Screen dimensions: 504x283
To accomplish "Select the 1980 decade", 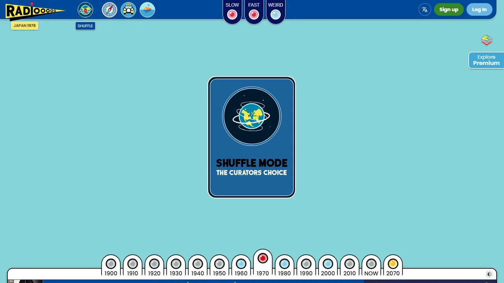I will coord(284,266).
